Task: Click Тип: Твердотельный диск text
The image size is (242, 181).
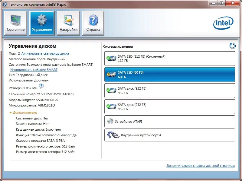Action: (28, 75)
